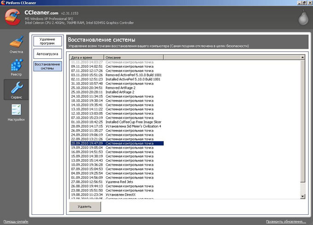This screenshot has height=225, width=313.
Task: Restore down the CCleaner window
Action: pyautogui.click(x=304, y=3)
